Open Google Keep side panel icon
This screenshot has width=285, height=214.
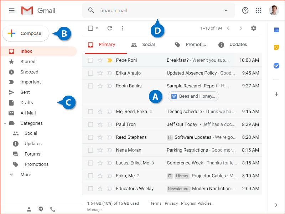pyautogui.click(x=276, y=47)
